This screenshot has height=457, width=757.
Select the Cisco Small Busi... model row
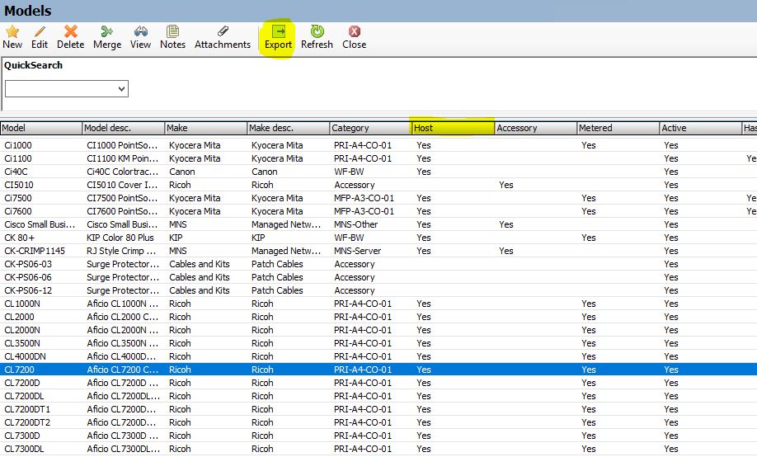click(378, 224)
